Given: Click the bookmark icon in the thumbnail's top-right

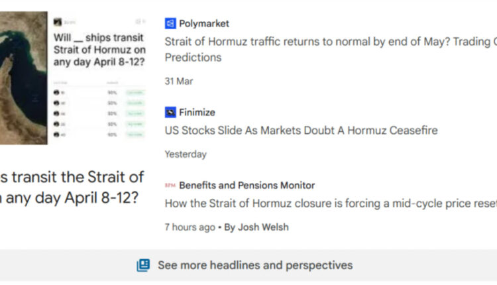Looking at the screenshot, I should 138,21.
